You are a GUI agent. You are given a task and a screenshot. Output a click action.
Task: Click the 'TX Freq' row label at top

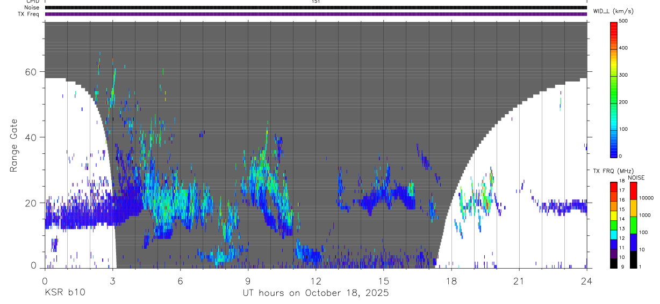pos(29,14)
